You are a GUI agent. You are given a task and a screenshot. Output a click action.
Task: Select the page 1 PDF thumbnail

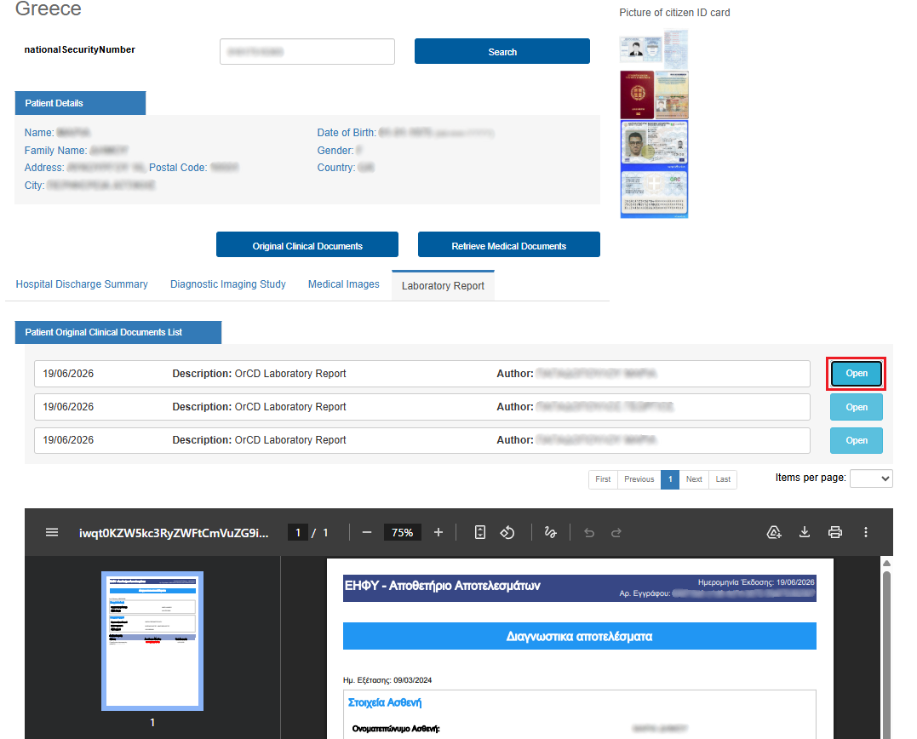152,641
